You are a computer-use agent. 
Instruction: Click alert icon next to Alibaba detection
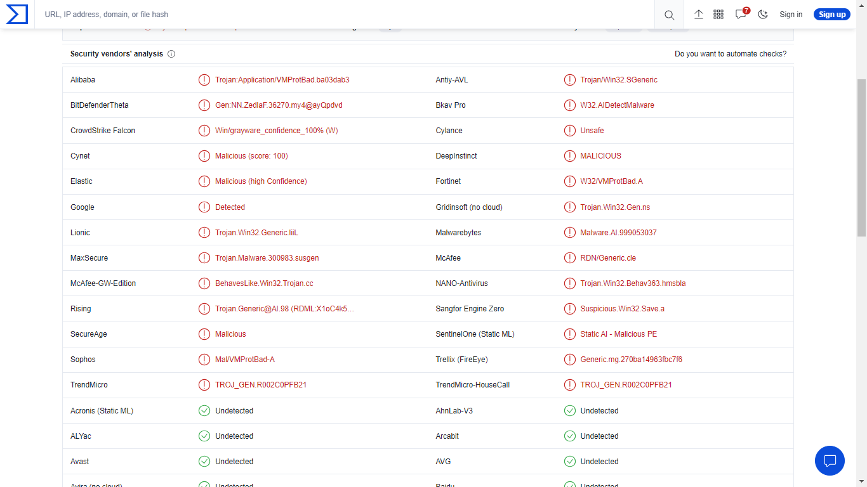tap(204, 80)
